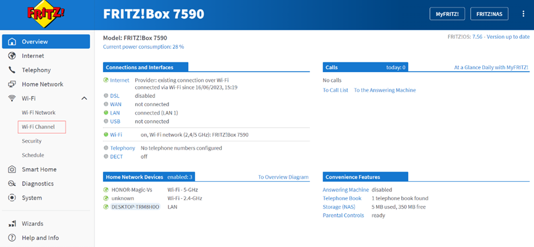Open the Answering Machine link
Viewport: 534px width, 247px height.
tap(346, 190)
